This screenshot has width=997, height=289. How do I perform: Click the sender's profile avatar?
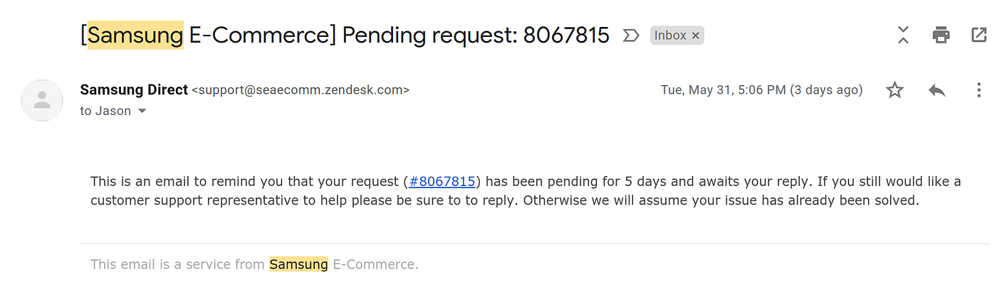(43, 100)
